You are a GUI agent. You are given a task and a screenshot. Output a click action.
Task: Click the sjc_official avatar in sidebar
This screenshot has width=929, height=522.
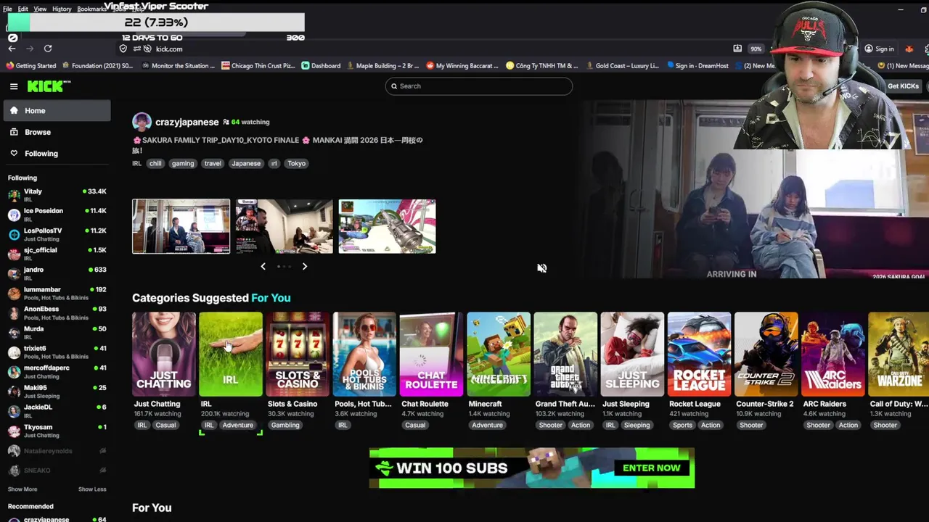[14, 254]
